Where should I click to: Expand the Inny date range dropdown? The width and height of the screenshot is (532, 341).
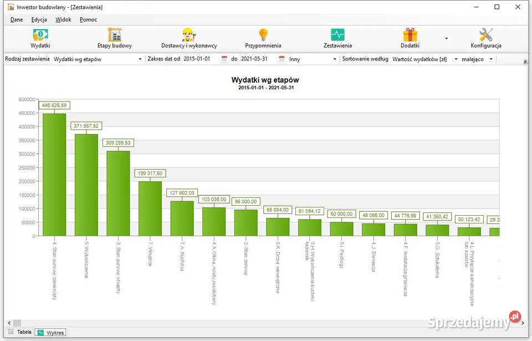(334, 59)
